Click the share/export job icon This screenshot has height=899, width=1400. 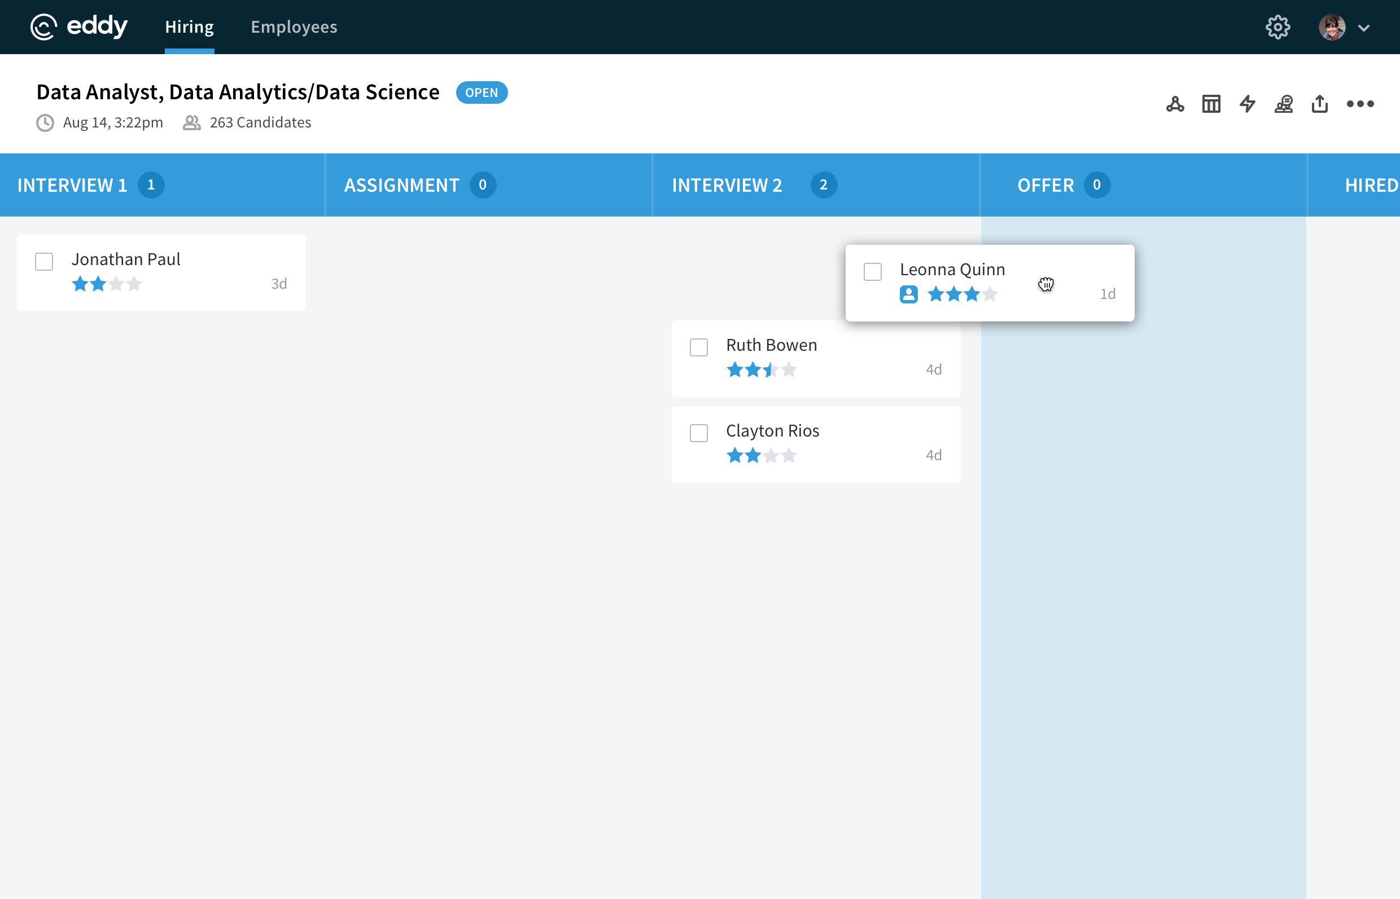pyautogui.click(x=1319, y=104)
